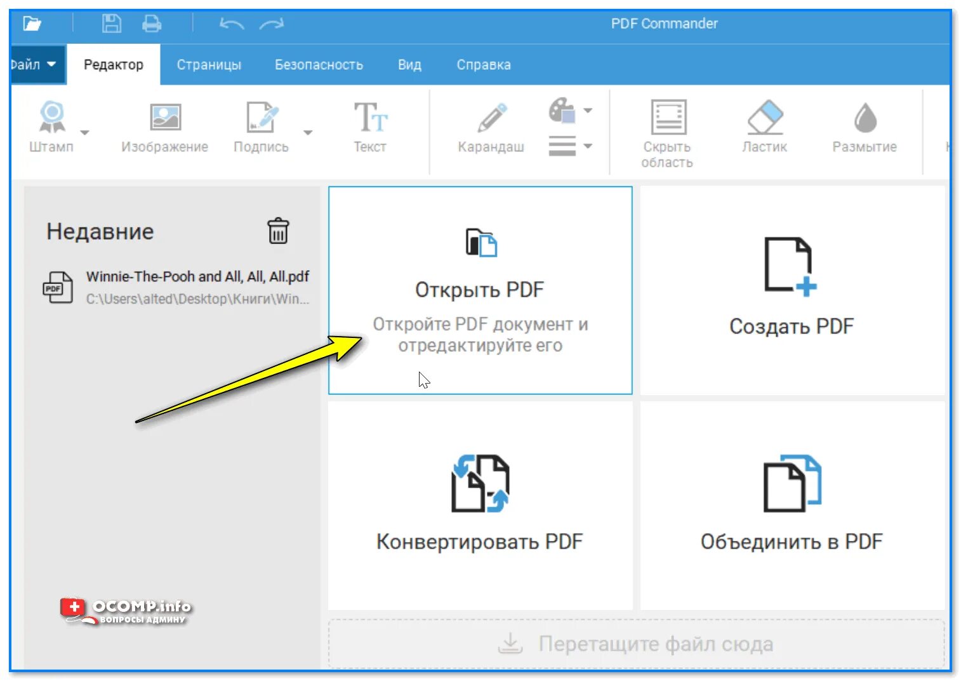
Task: Click the Недавние heading
Action: (100, 231)
